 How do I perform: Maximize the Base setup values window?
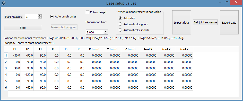click(227, 2)
